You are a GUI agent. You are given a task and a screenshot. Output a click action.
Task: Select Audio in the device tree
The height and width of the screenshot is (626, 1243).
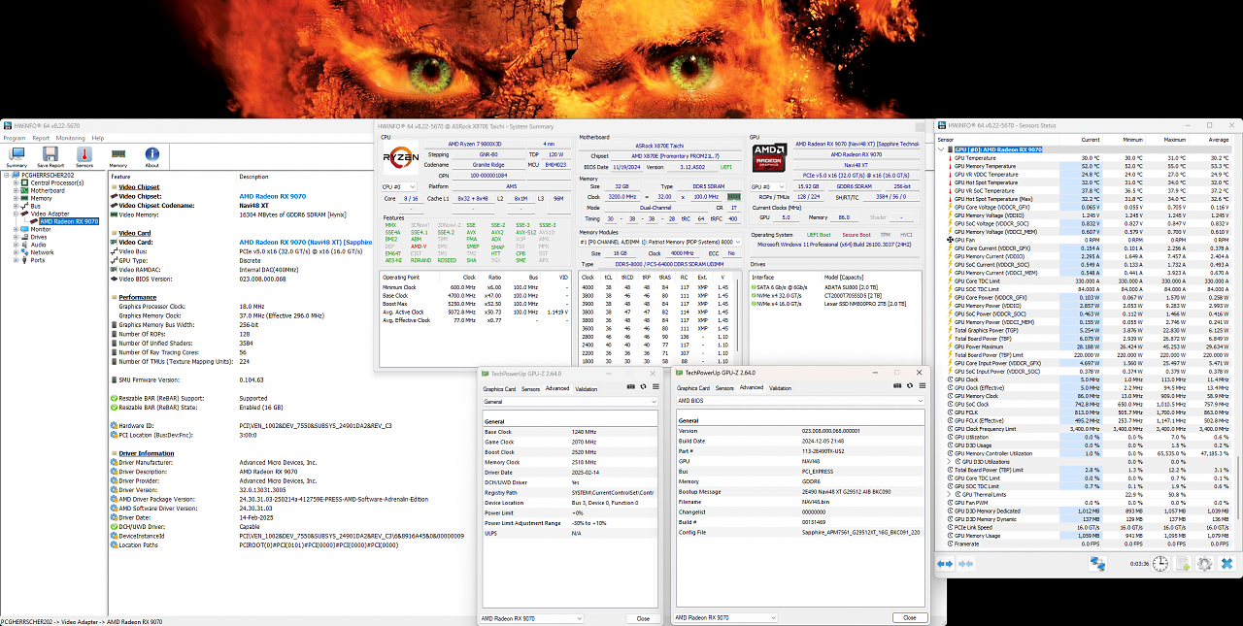tap(37, 245)
